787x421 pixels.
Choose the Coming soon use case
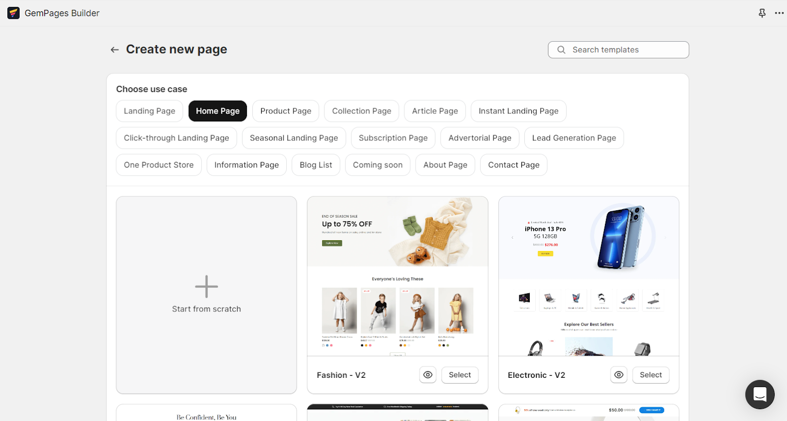pos(377,165)
